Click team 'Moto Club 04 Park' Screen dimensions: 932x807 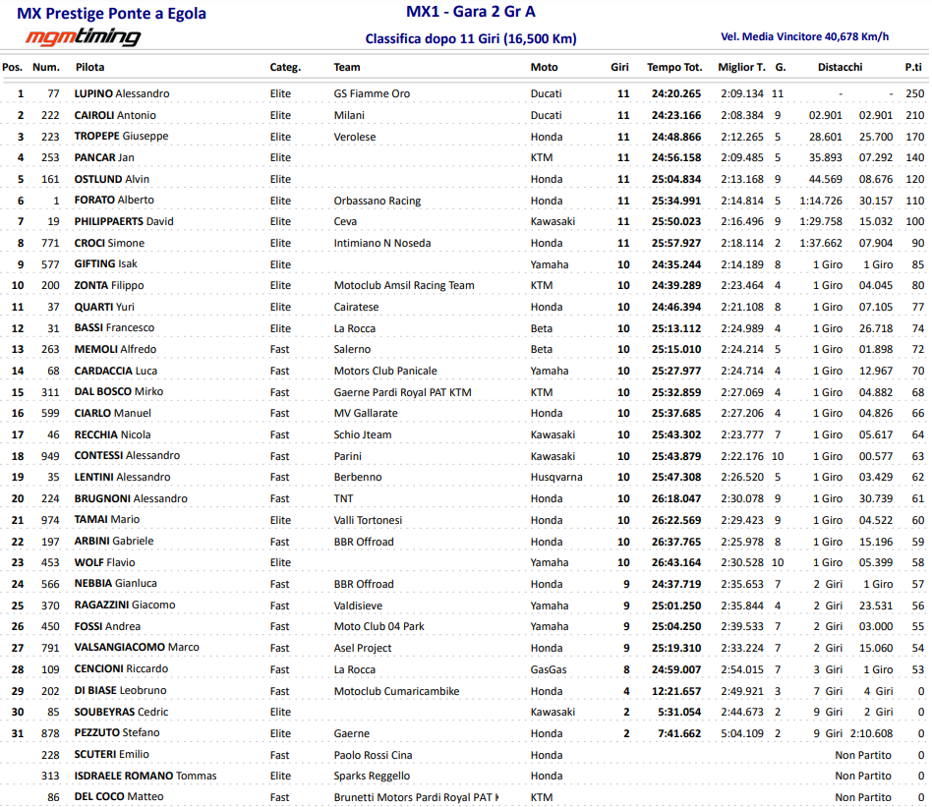tap(379, 626)
